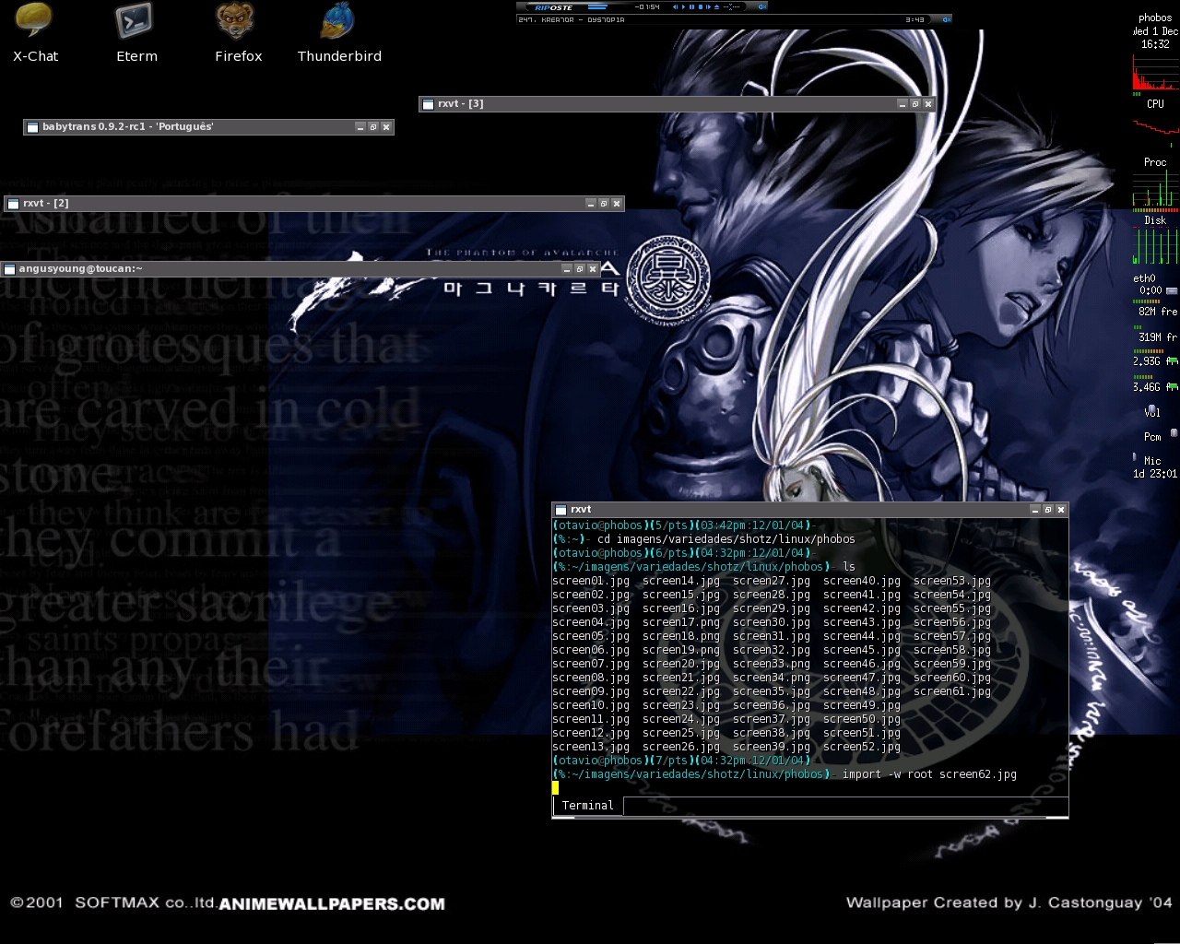Click speaker icon on the playlist title bar
The width and height of the screenshot is (1180, 944).
(946, 19)
